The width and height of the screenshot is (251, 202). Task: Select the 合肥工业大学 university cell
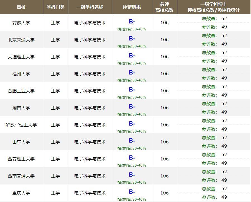click(x=21, y=91)
